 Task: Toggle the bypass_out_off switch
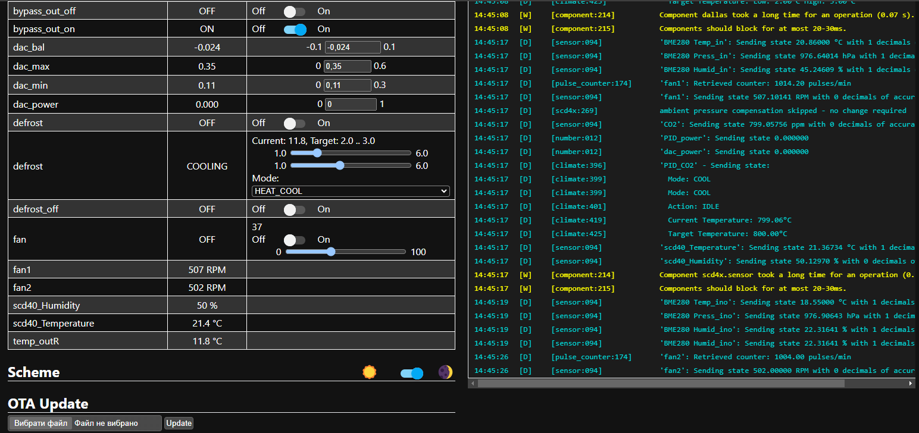point(294,11)
